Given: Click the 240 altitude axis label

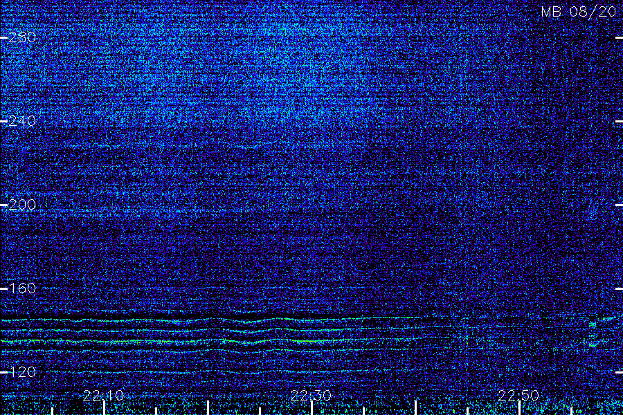Looking at the screenshot, I should click(x=22, y=121).
